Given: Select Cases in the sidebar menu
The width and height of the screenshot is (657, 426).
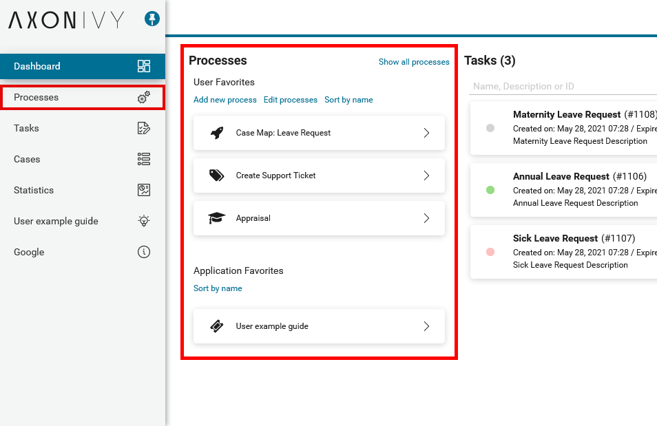Looking at the screenshot, I should tap(83, 159).
